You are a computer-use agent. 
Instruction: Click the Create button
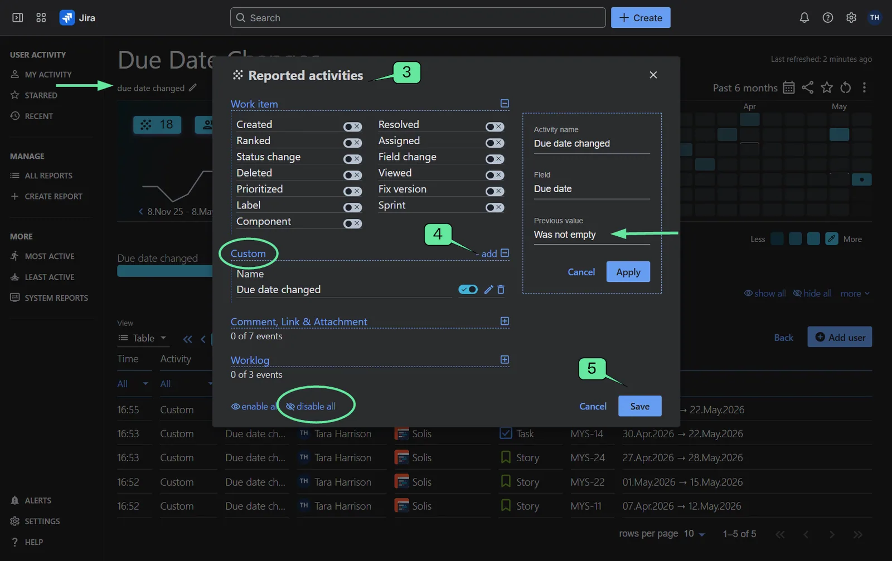click(641, 18)
